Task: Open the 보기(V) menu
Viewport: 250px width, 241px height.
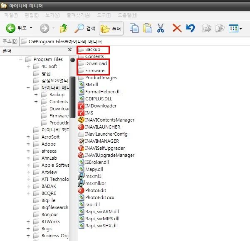Action: tap(52, 15)
